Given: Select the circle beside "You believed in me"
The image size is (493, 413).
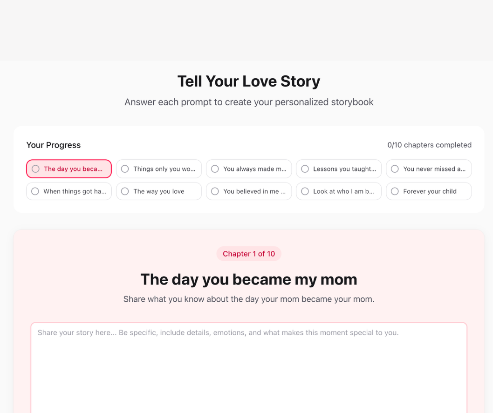Looking at the screenshot, I should click(214, 191).
